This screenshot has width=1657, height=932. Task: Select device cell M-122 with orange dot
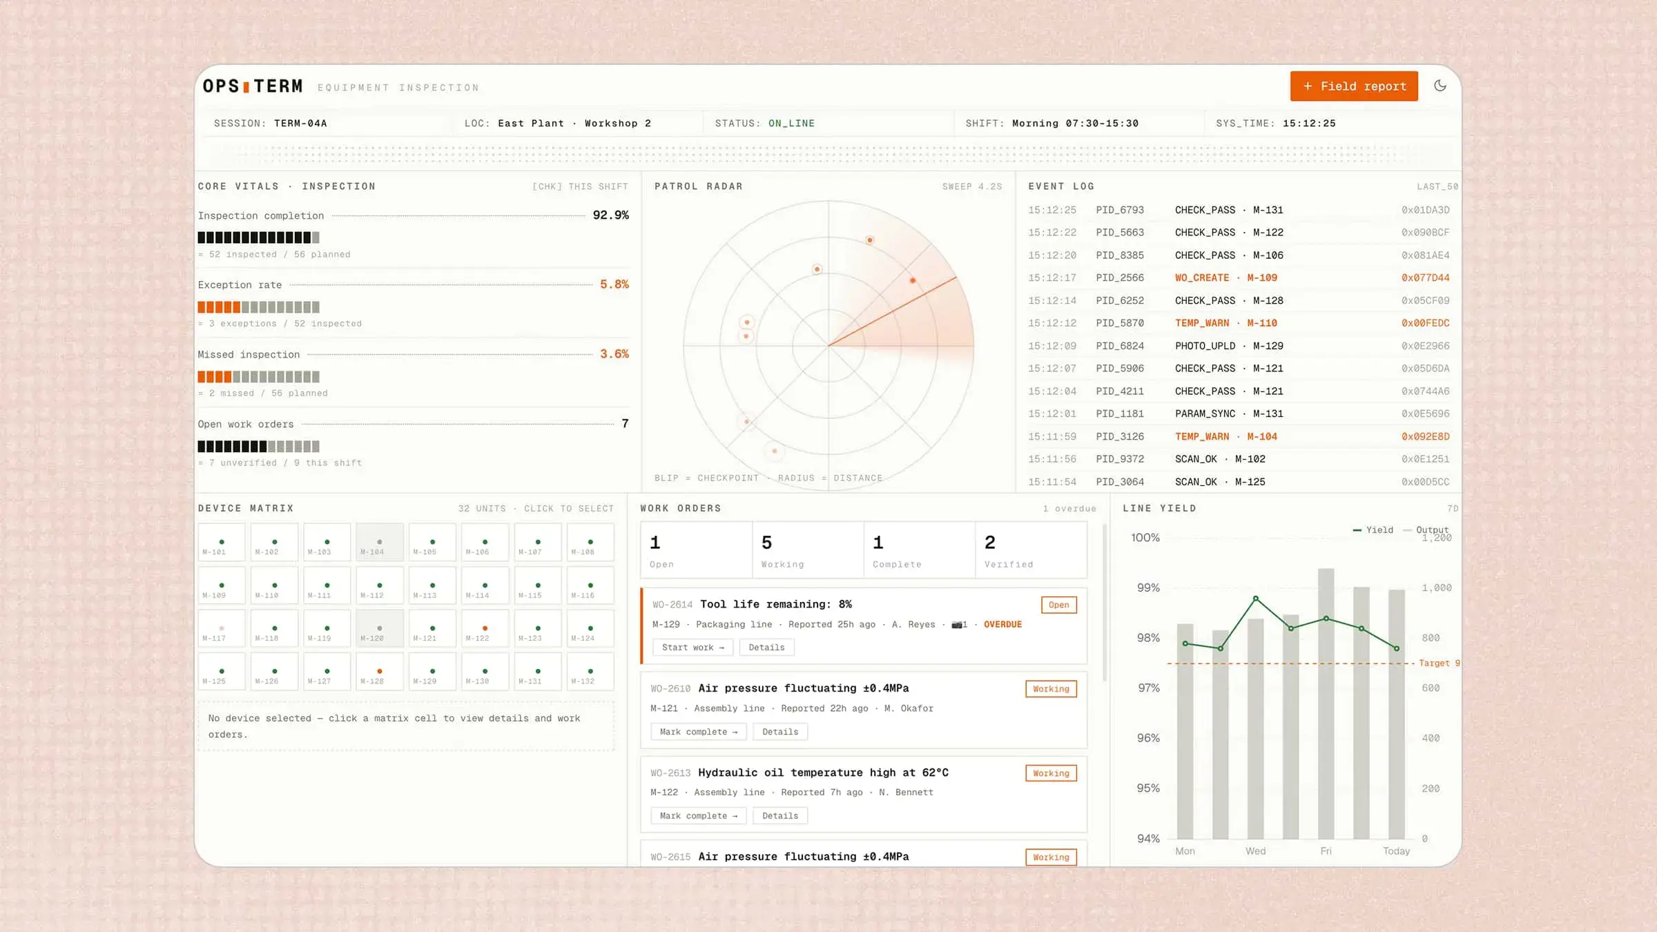(485, 628)
